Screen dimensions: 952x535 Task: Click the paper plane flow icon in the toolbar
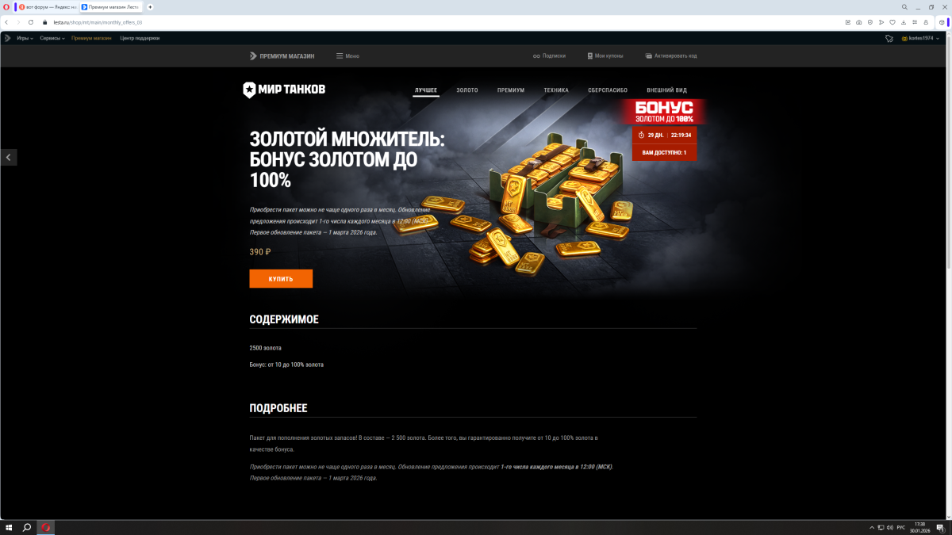point(881,22)
